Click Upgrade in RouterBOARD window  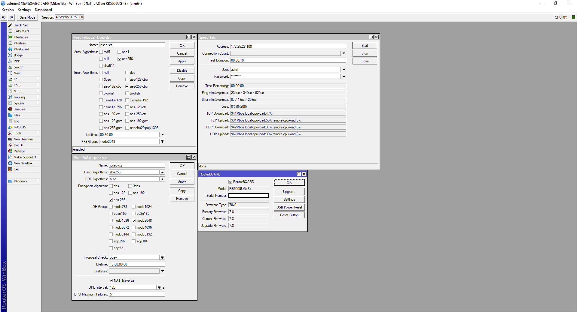pyautogui.click(x=289, y=192)
